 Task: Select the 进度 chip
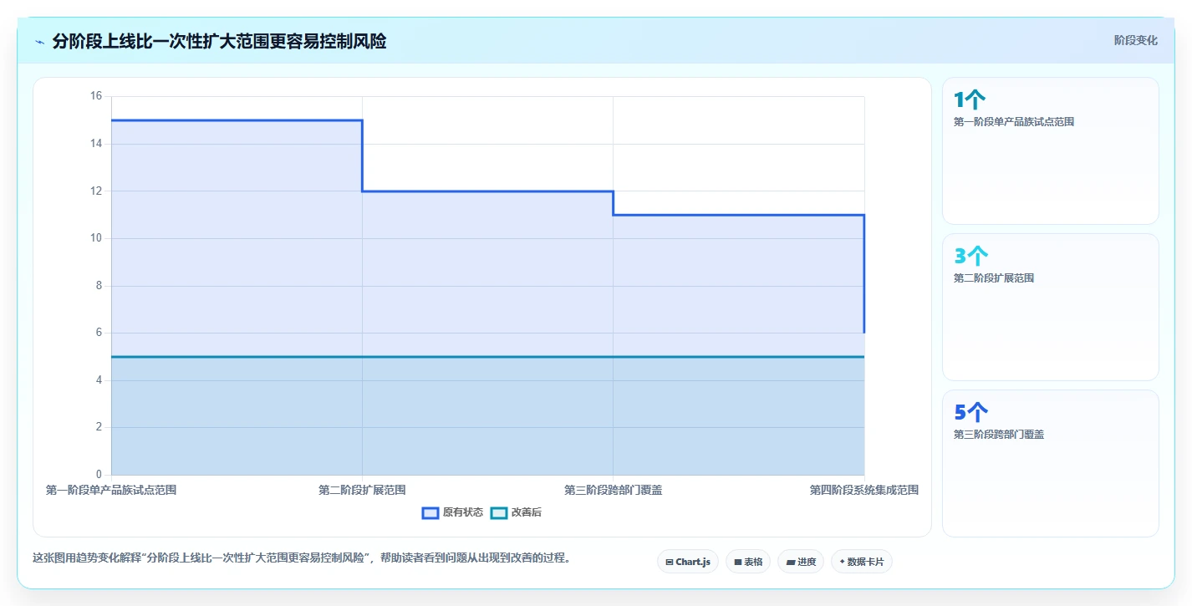coord(801,562)
